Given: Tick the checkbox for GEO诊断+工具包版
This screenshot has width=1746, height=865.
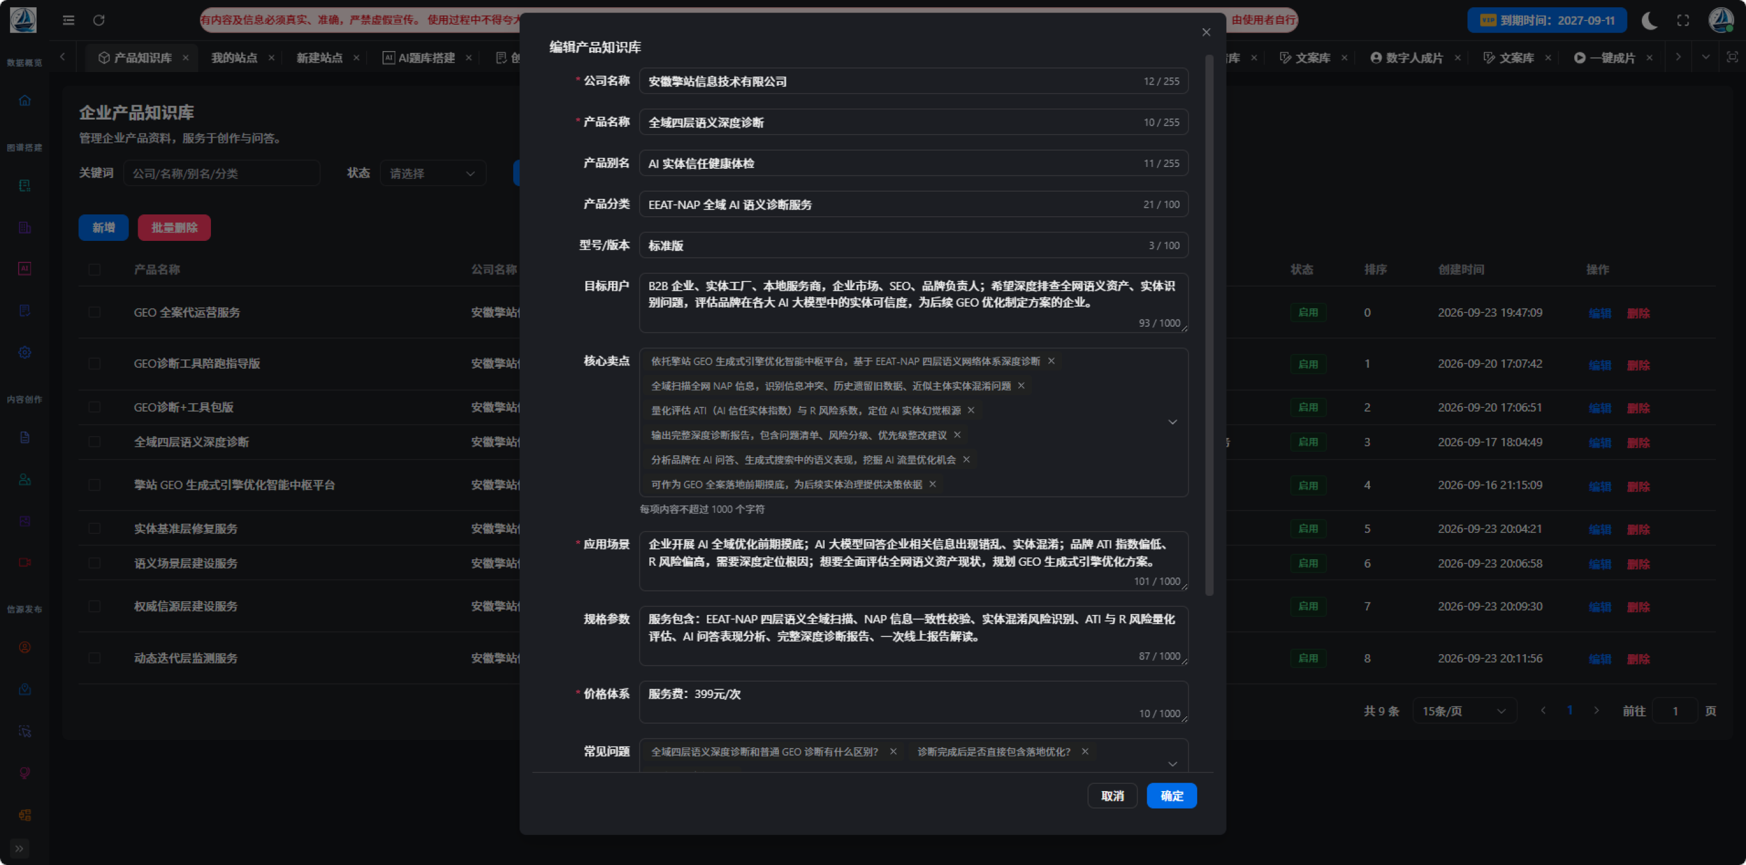Looking at the screenshot, I should pyautogui.click(x=94, y=407).
